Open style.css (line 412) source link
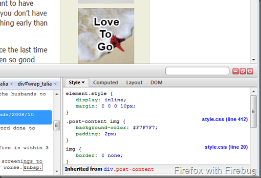The image size is (261, 178). (x=225, y=119)
